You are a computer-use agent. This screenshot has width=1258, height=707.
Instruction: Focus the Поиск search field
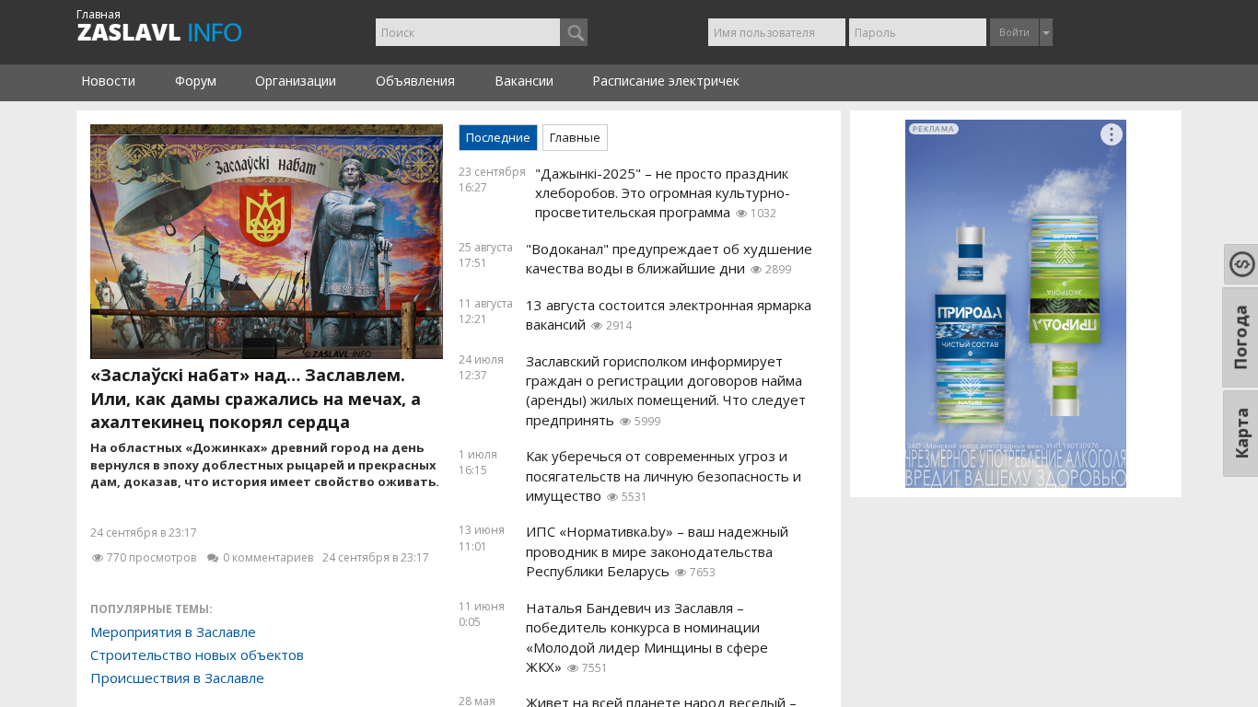468,32
